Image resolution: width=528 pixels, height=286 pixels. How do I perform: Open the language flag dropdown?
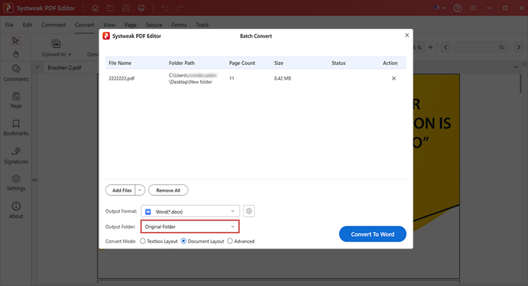coord(440,8)
